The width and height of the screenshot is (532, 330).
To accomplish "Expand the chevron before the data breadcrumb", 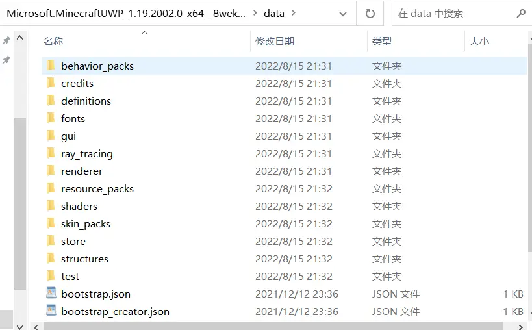I will tap(255, 13).
